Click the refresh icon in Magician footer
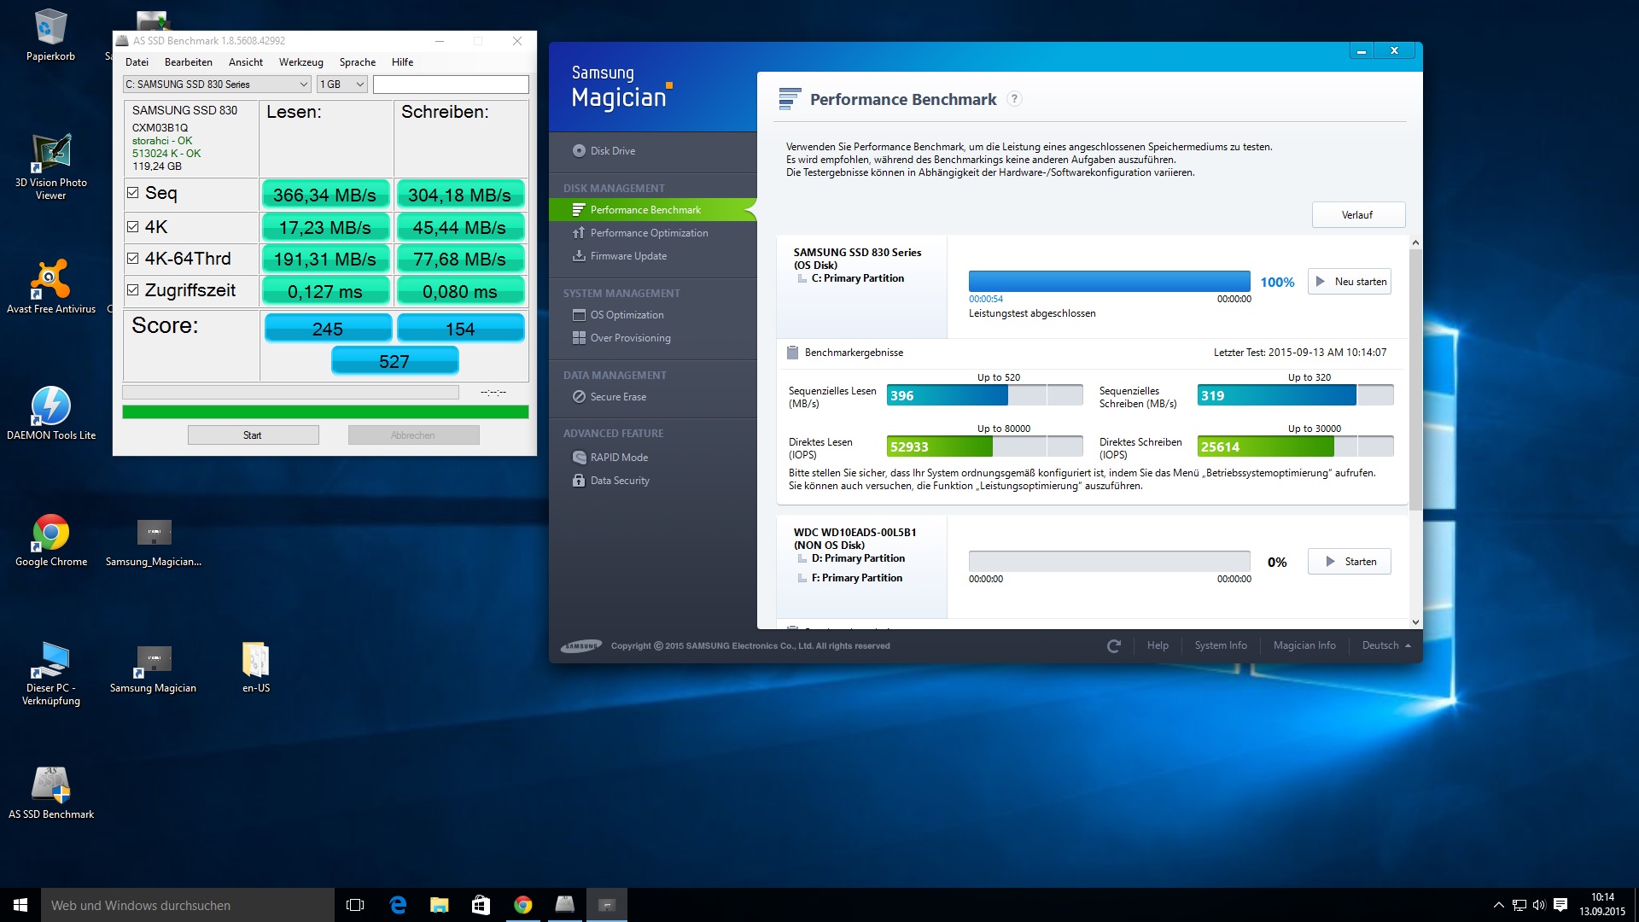The image size is (1639, 922). [x=1113, y=646]
